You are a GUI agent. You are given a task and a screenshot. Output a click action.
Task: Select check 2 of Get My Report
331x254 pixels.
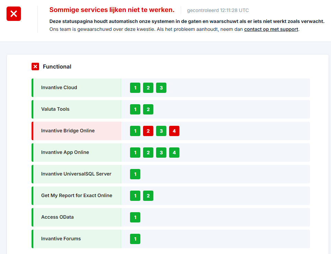pos(148,196)
